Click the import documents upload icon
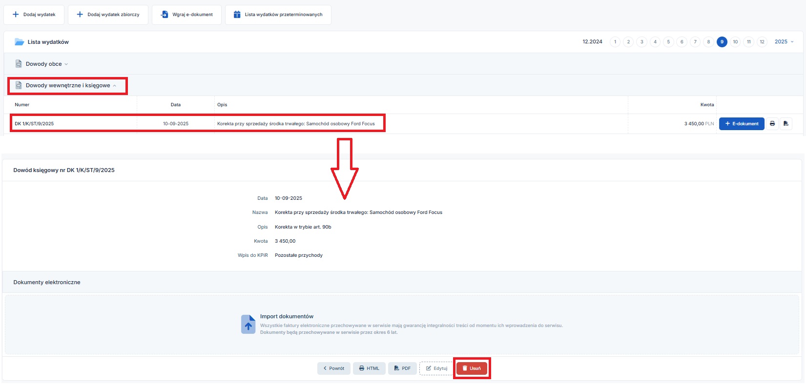This screenshot has width=806, height=386. (248, 325)
